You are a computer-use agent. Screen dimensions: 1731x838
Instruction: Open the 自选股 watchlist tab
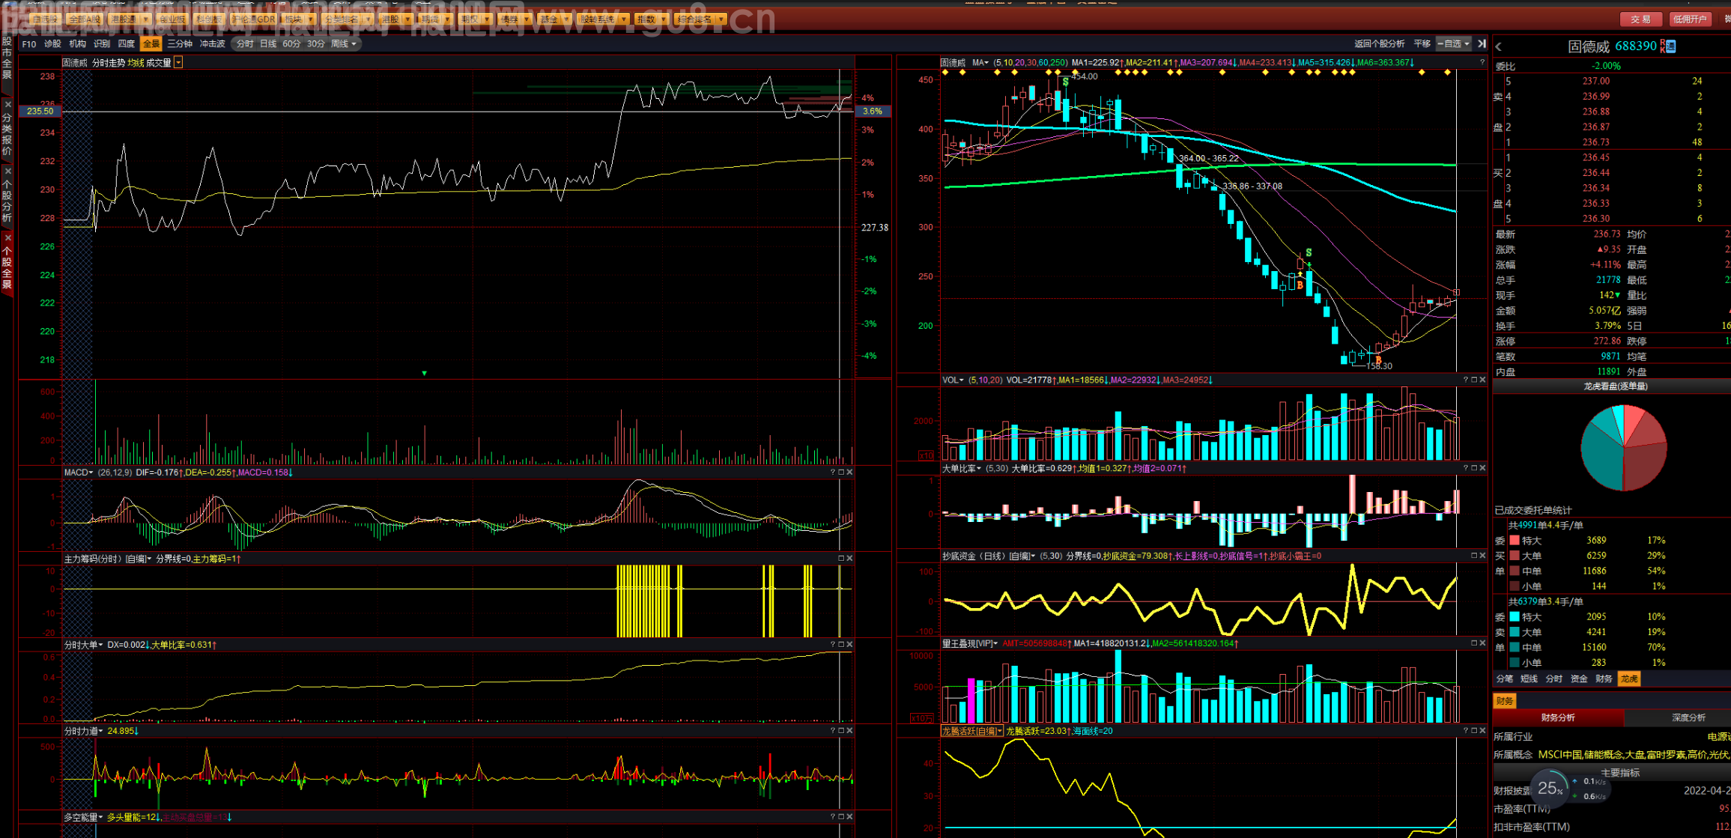pyautogui.click(x=44, y=19)
